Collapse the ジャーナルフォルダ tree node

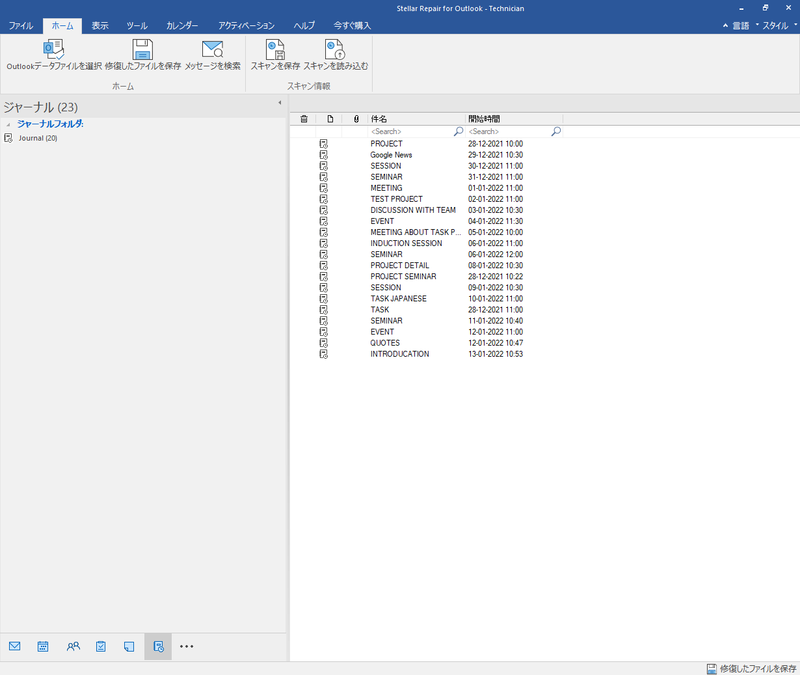pos(8,124)
